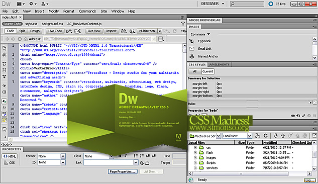The height and width of the screenshot is (184, 318).
Task: Click the W3C validation icon after Live Code
Action: click(x=69, y=31)
